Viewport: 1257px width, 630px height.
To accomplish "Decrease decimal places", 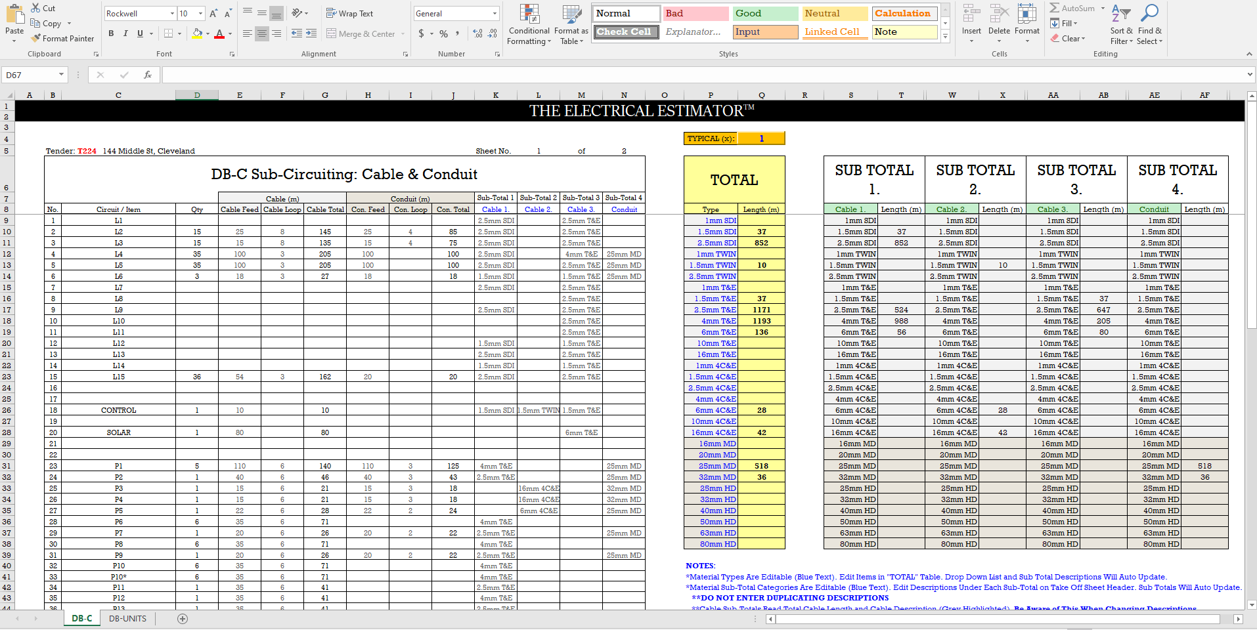I will click(493, 33).
